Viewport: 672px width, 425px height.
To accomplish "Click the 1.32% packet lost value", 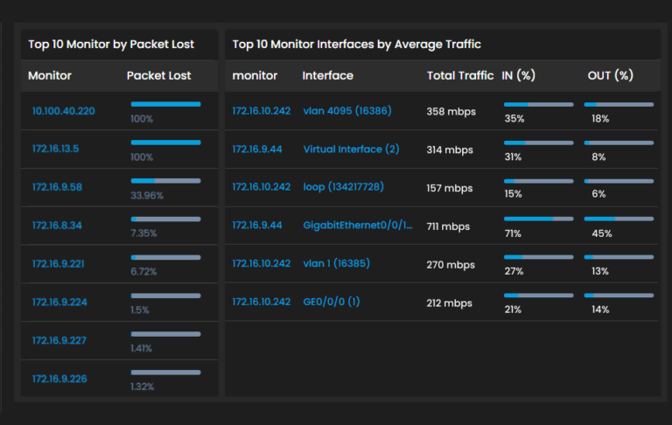I will [143, 387].
